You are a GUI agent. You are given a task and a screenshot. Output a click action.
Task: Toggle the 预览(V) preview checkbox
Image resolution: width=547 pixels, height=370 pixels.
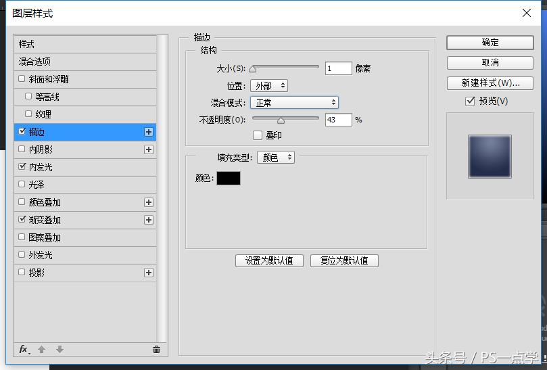tap(470, 101)
